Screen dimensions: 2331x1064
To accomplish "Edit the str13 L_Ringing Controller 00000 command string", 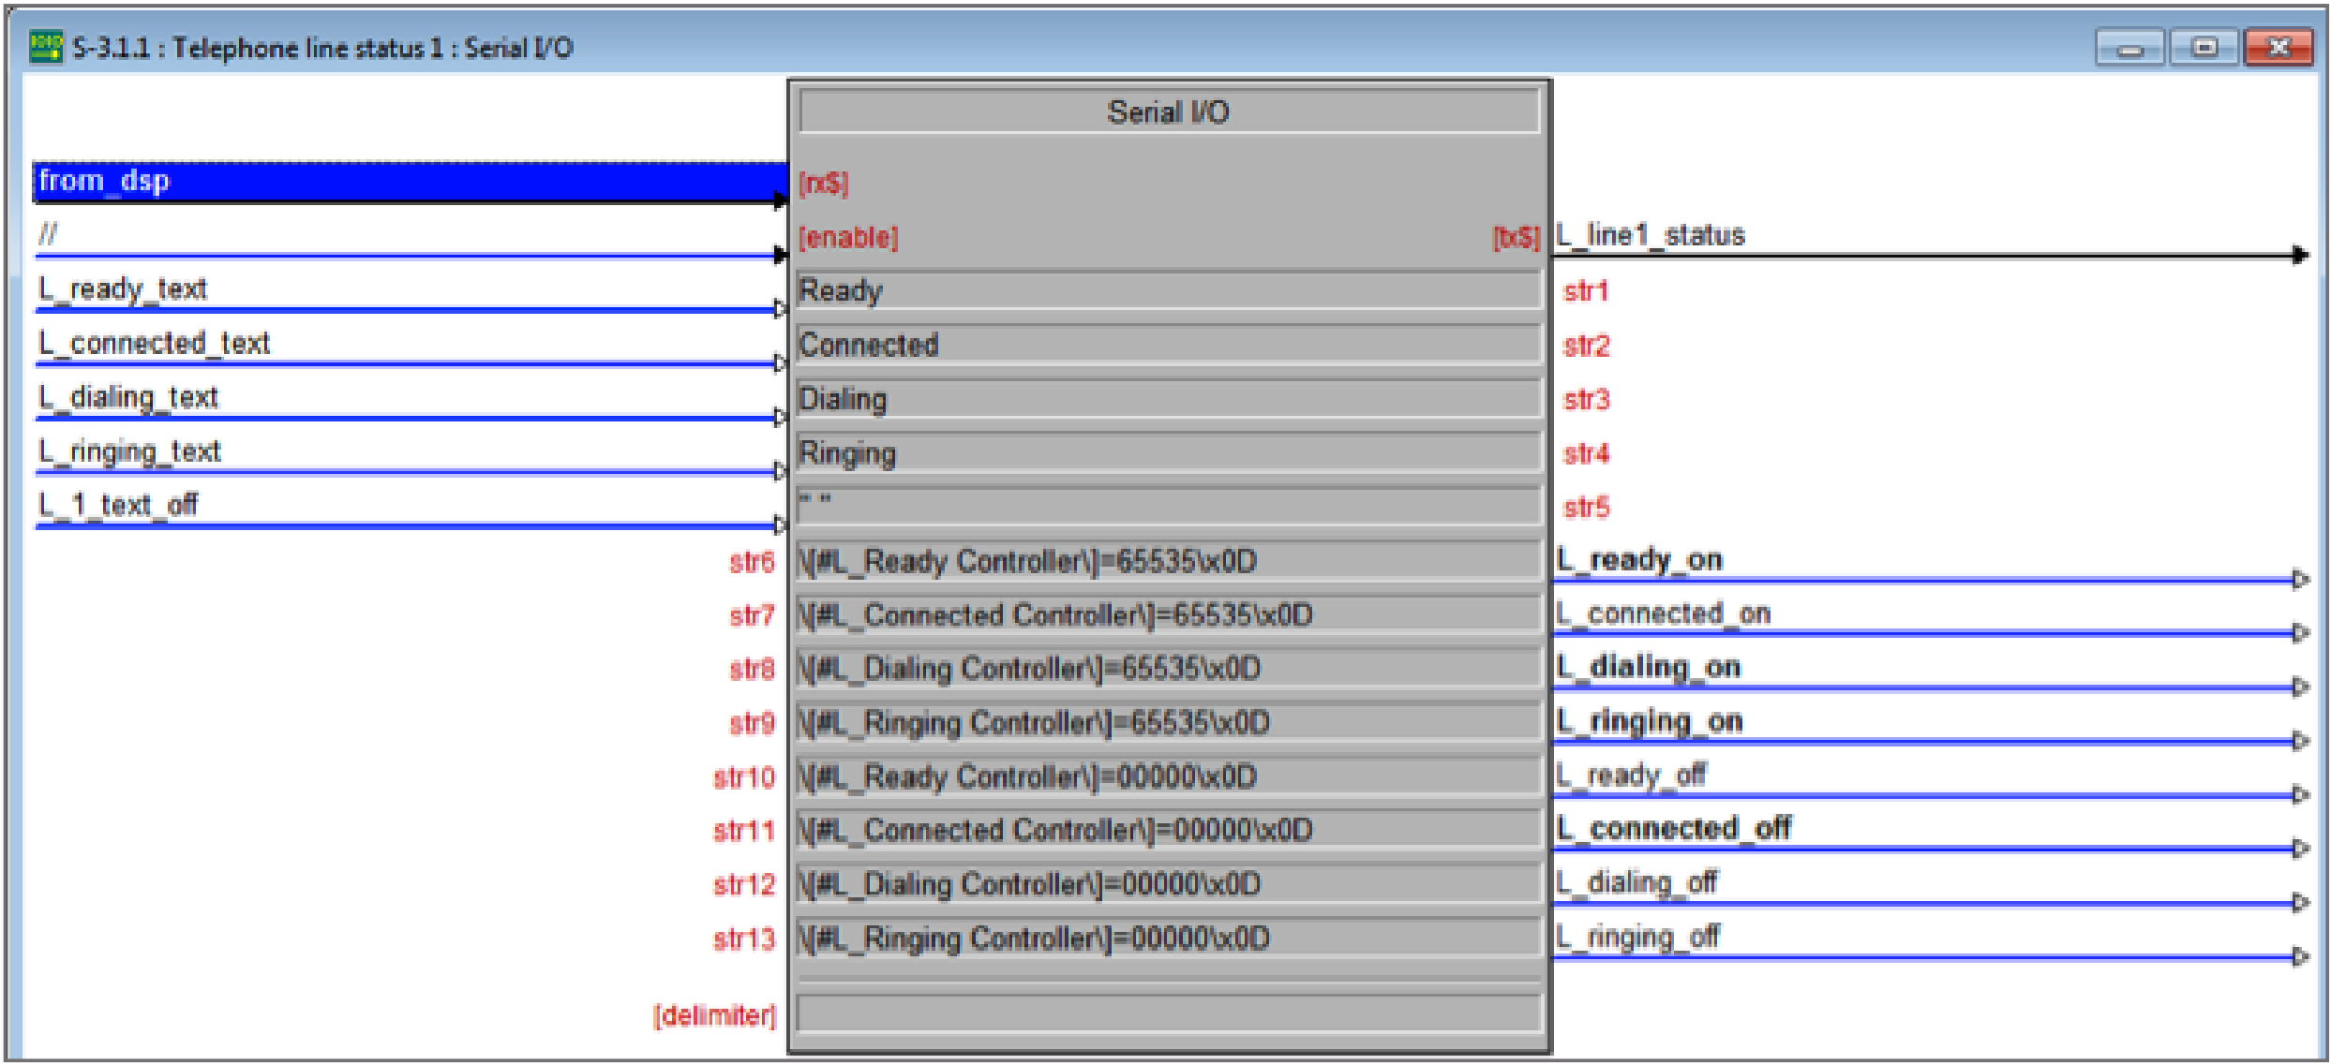I will click(1162, 938).
